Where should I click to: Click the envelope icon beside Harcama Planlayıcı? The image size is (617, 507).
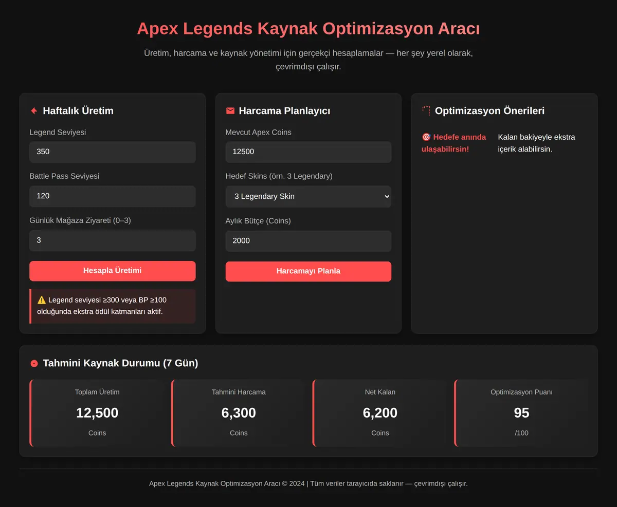(230, 111)
